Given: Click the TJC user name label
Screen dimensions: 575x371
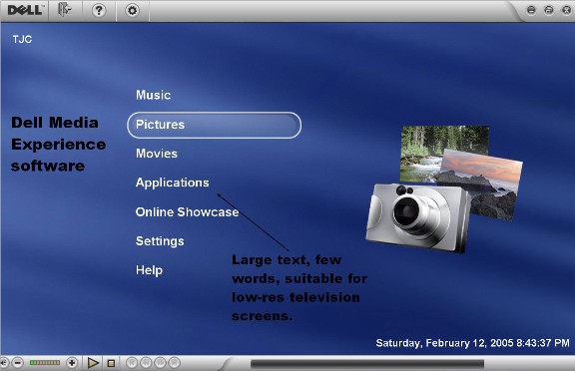Looking at the screenshot, I should [22, 39].
